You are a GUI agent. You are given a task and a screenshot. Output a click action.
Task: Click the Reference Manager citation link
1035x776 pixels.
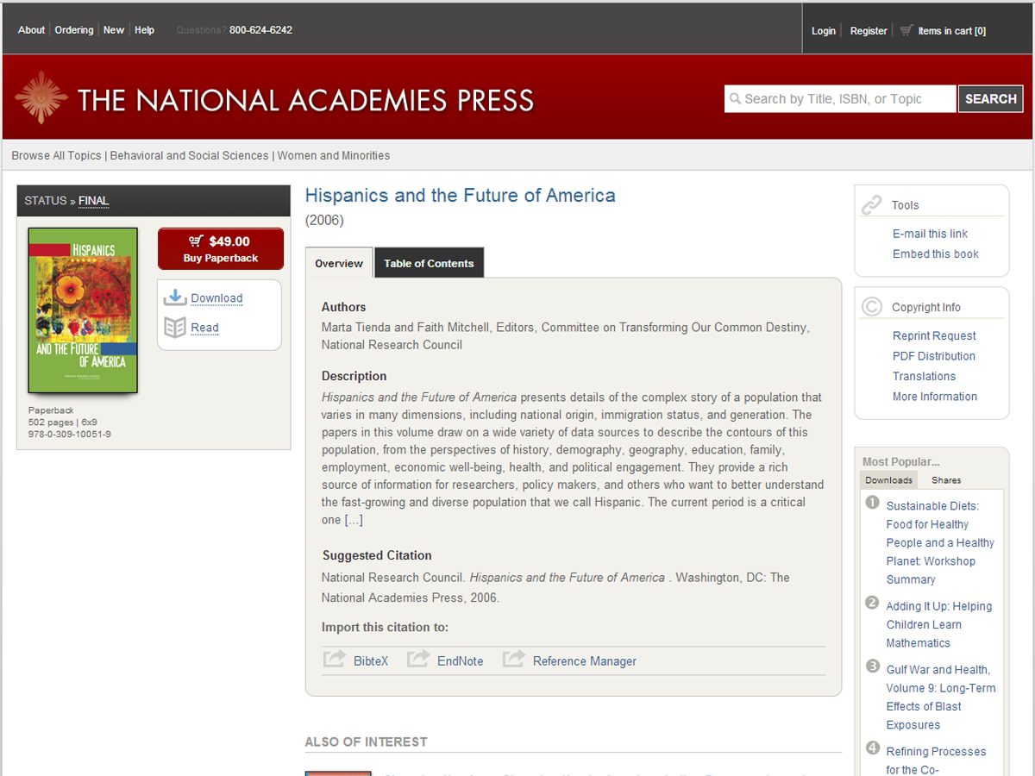pyautogui.click(x=585, y=661)
